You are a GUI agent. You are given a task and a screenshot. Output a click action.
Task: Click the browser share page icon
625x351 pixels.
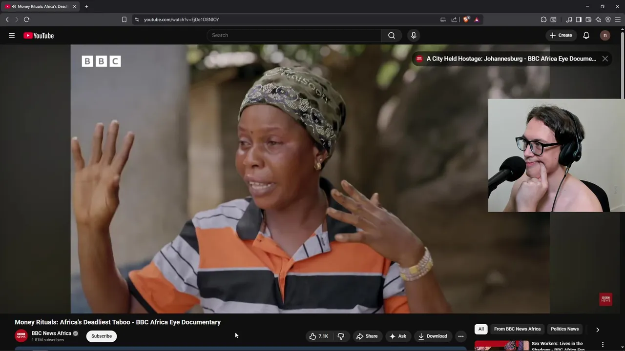[454, 19]
